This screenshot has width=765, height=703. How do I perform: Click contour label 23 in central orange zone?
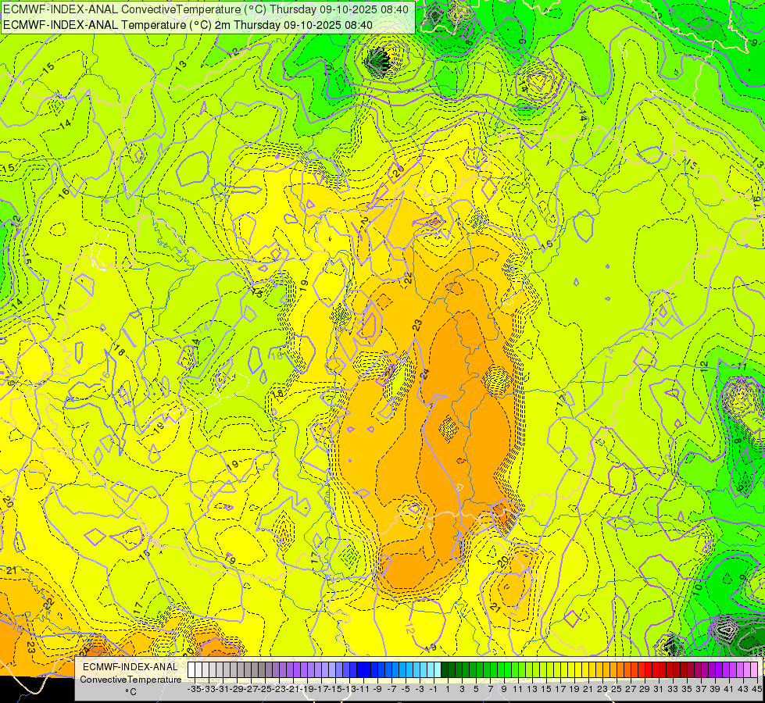416,326
